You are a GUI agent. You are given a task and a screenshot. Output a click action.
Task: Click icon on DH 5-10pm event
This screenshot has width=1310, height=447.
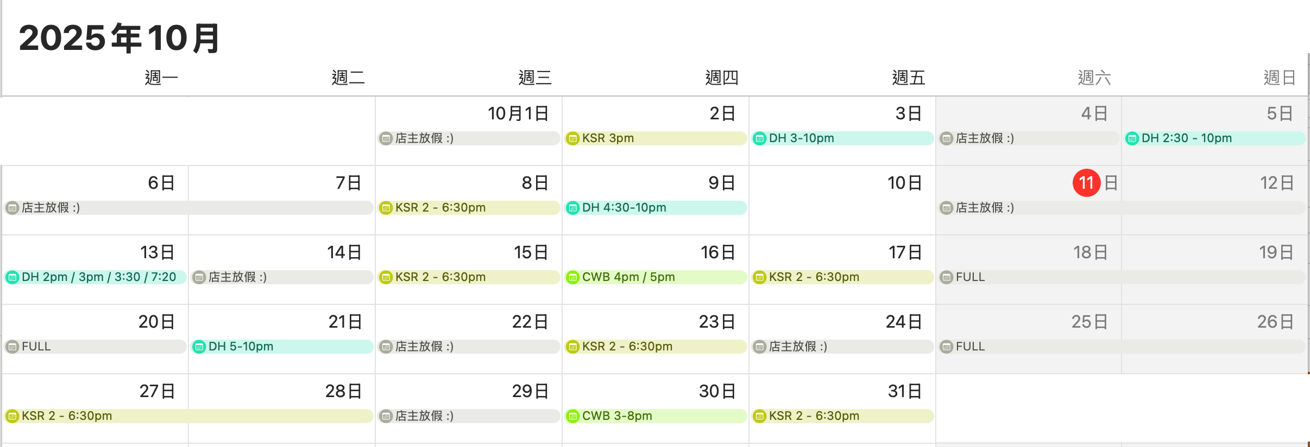tap(199, 347)
